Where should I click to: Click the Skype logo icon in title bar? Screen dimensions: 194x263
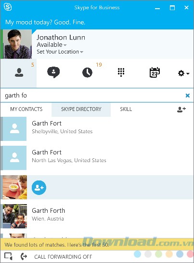(8, 7)
